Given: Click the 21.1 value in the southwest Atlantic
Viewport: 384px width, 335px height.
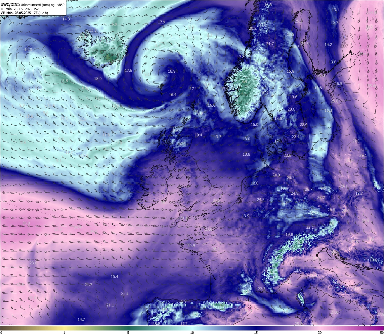Looking at the screenshot, I should pos(110,305).
